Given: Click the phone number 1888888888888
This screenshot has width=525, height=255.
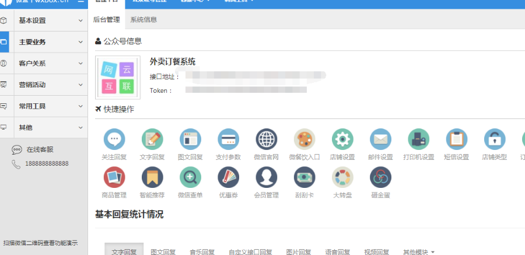Looking at the screenshot, I should click(x=47, y=164).
